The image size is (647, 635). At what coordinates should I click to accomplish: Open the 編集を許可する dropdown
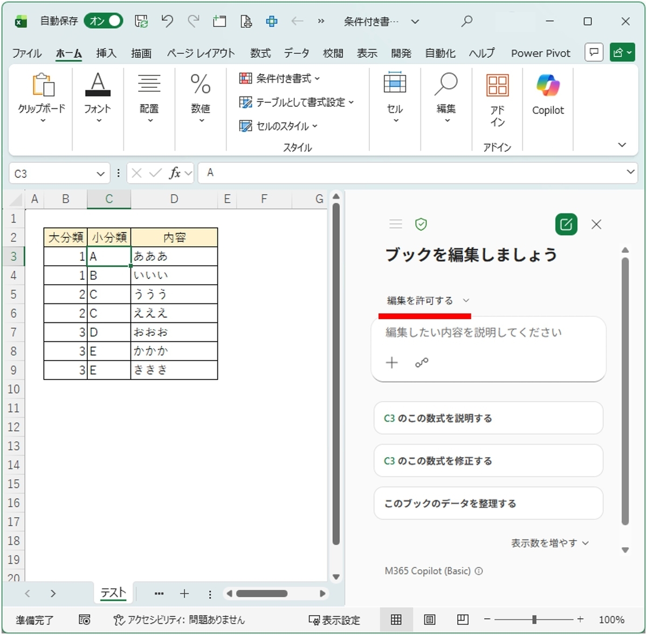coord(428,300)
